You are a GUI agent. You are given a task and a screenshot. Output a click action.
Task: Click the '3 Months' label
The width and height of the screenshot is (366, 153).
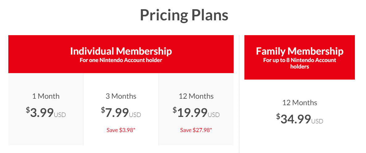point(121,96)
